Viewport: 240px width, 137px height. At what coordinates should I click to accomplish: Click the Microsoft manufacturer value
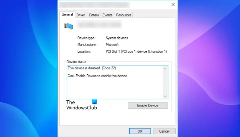coord(112,45)
